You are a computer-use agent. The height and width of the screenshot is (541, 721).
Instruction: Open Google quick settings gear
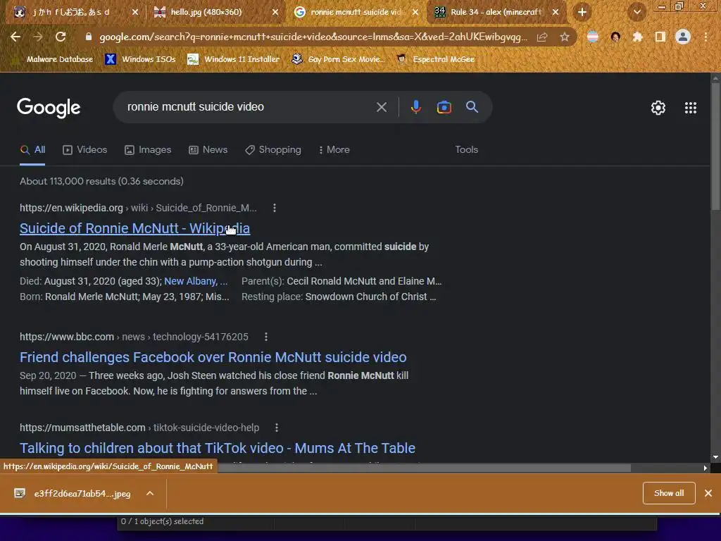pyautogui.click(x=658, y=108)
